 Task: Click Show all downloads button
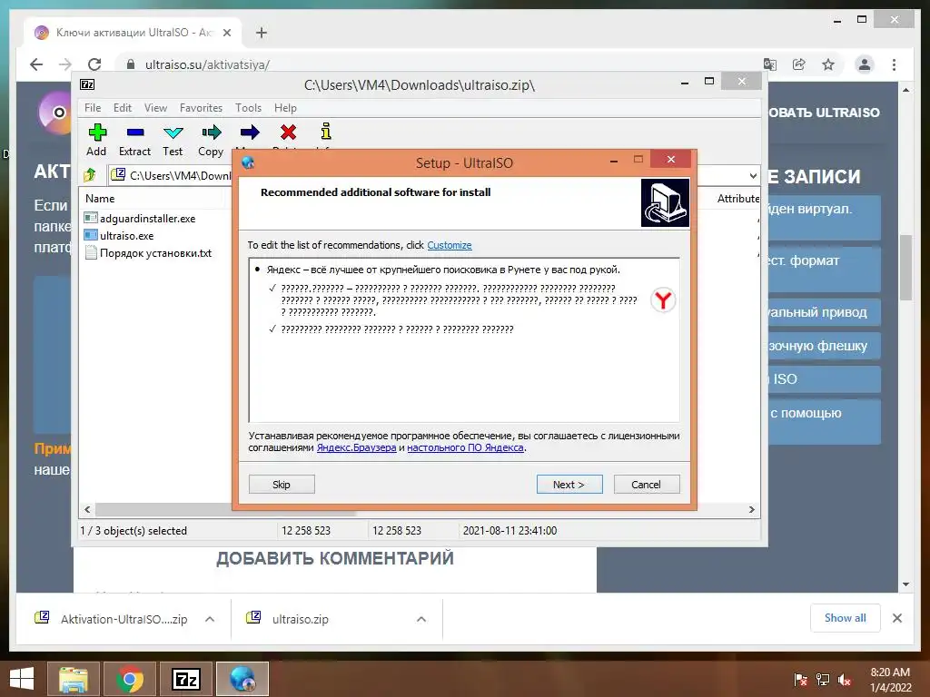tap(846, 618)
